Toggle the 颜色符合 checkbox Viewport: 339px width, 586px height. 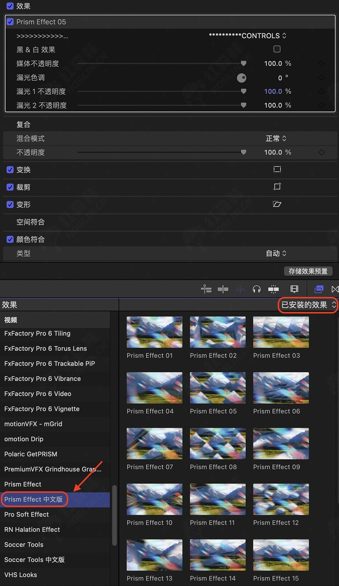[x=10, y=239]
